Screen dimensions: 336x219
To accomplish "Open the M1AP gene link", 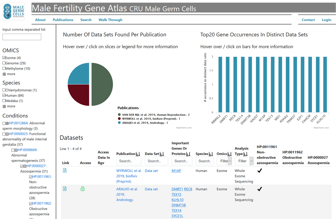I will [176, 171].
